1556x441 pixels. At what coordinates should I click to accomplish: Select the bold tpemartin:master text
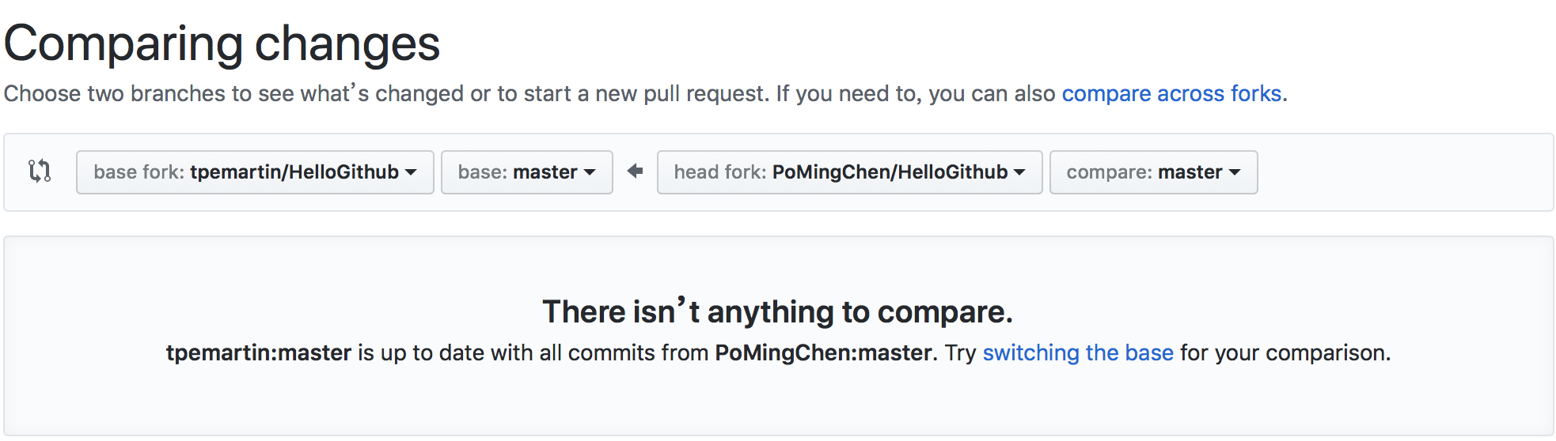click(259, 352)
